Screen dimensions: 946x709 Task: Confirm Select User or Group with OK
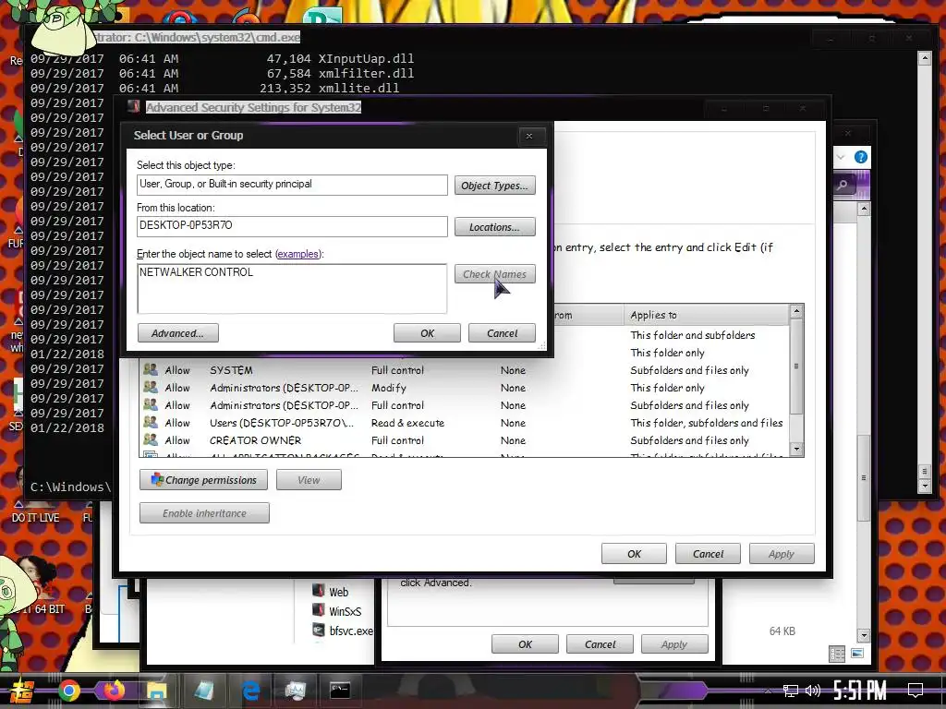[x=427, y=332]
